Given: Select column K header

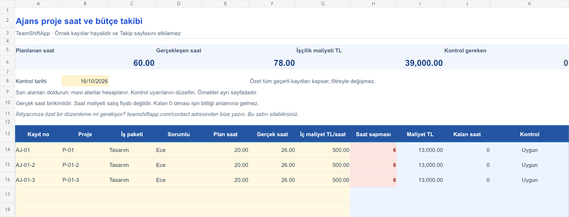Looking at the screenshot, I should coord(530,4).
